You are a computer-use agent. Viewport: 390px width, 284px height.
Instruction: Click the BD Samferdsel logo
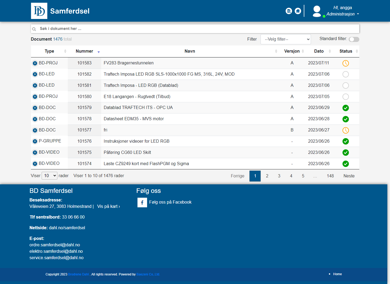(x=39, y=11)
